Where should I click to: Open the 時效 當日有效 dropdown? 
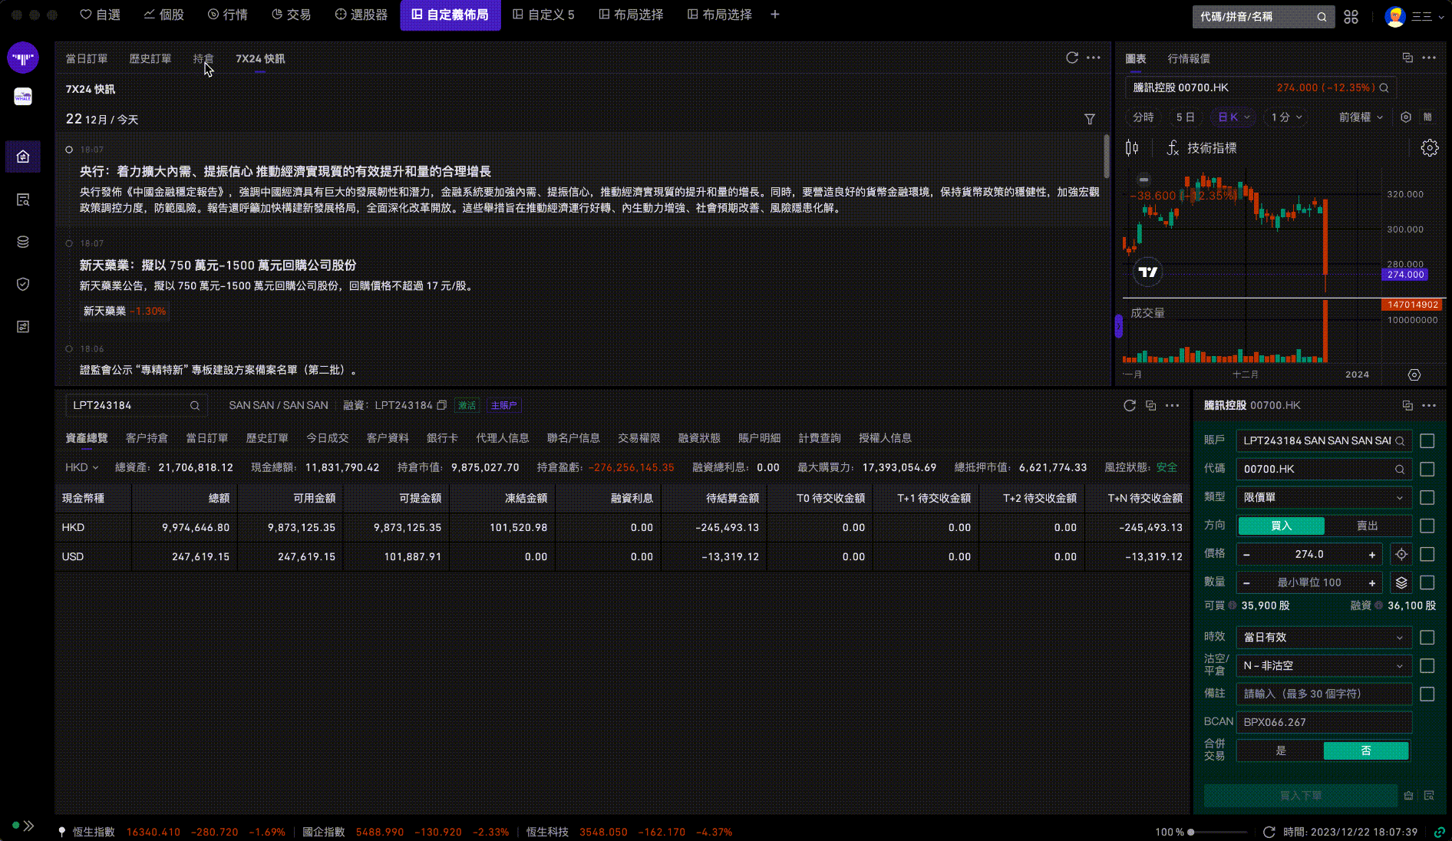1324,637
